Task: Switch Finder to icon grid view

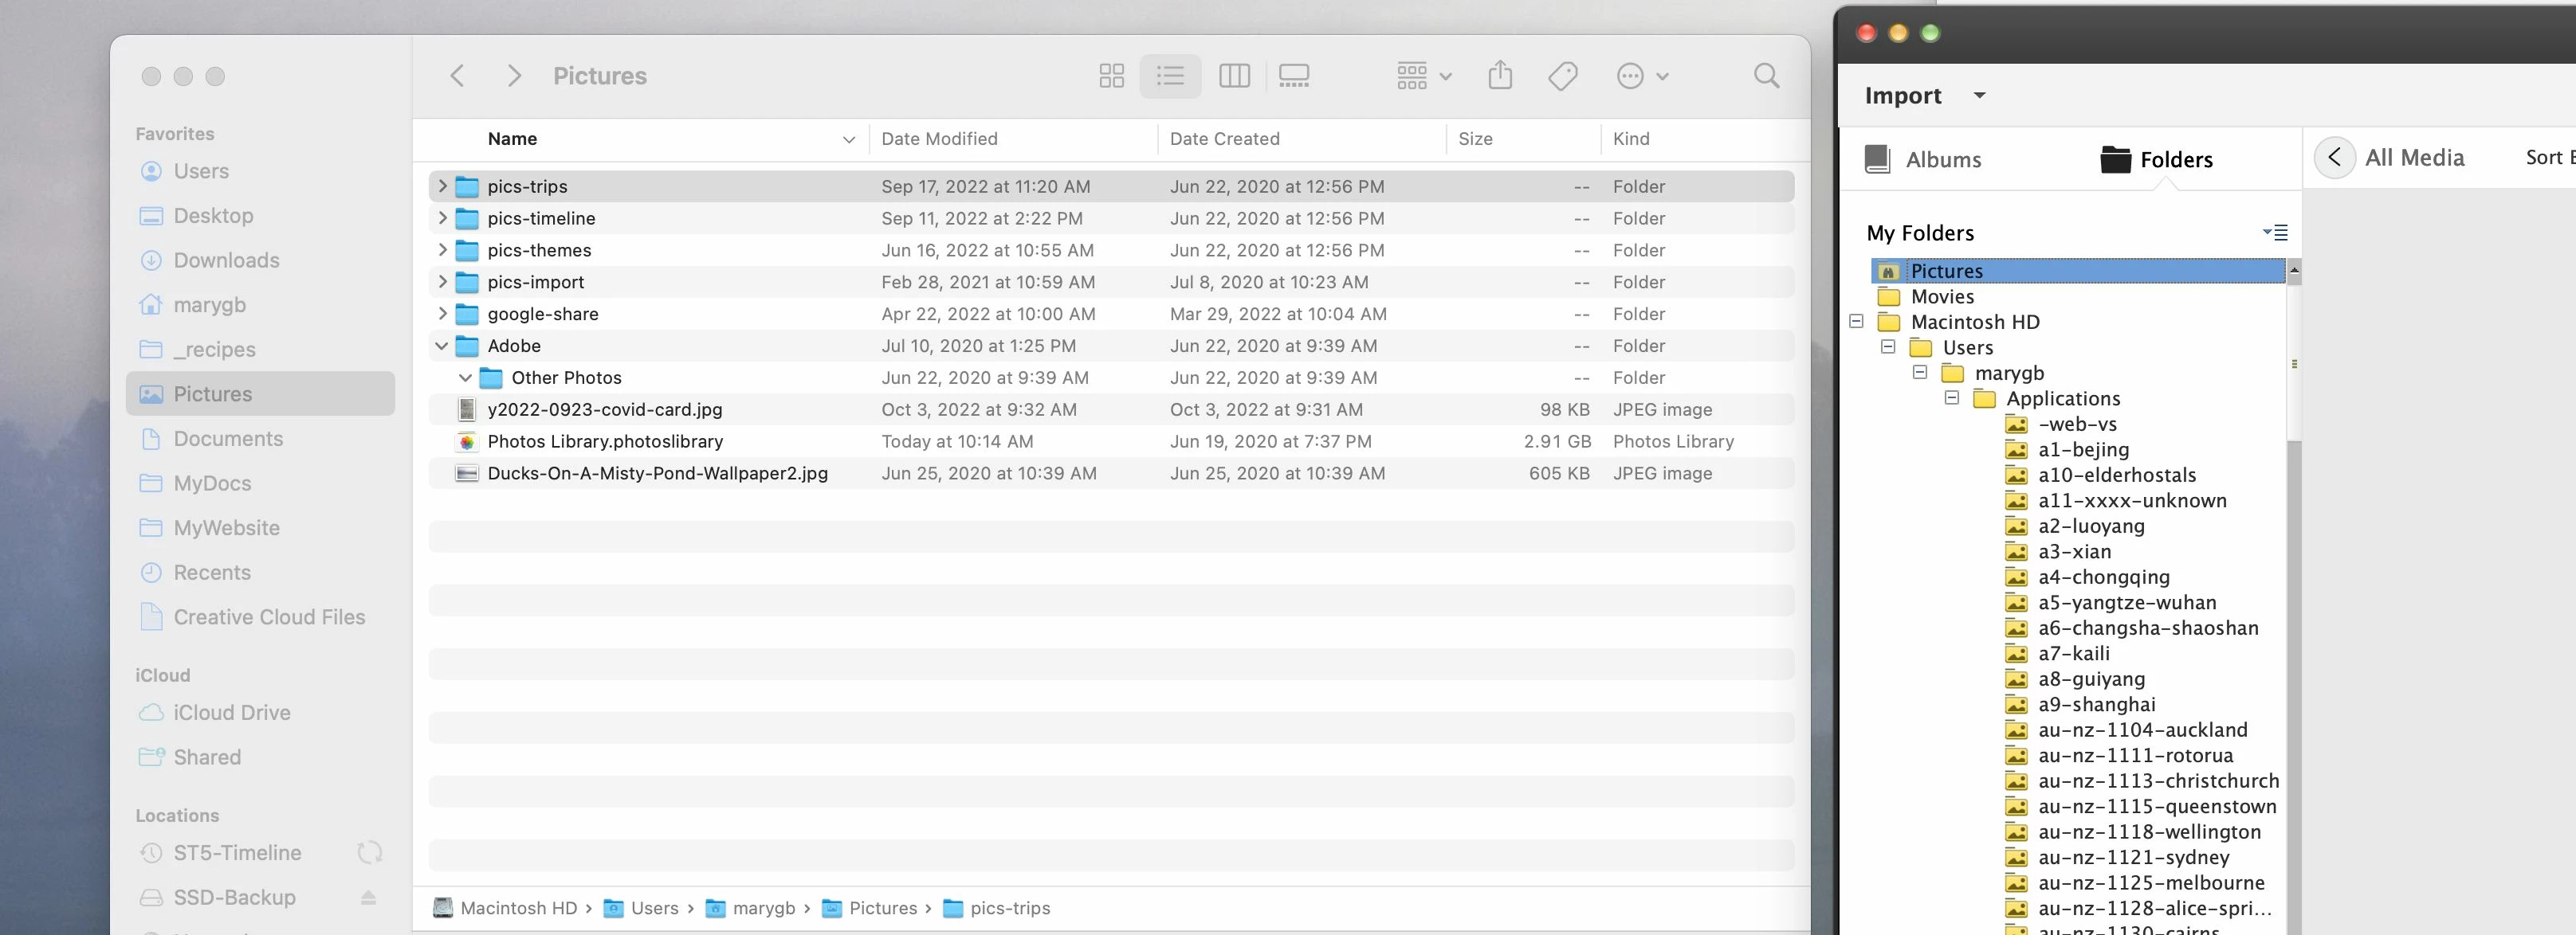Action: pos(1111,76)
